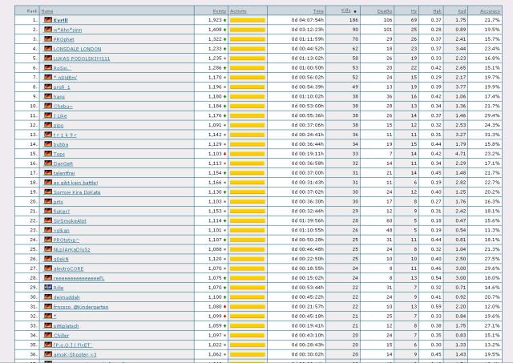Sort by the Name column header
The image size is (513, 363).
click(x=48, y=10)
